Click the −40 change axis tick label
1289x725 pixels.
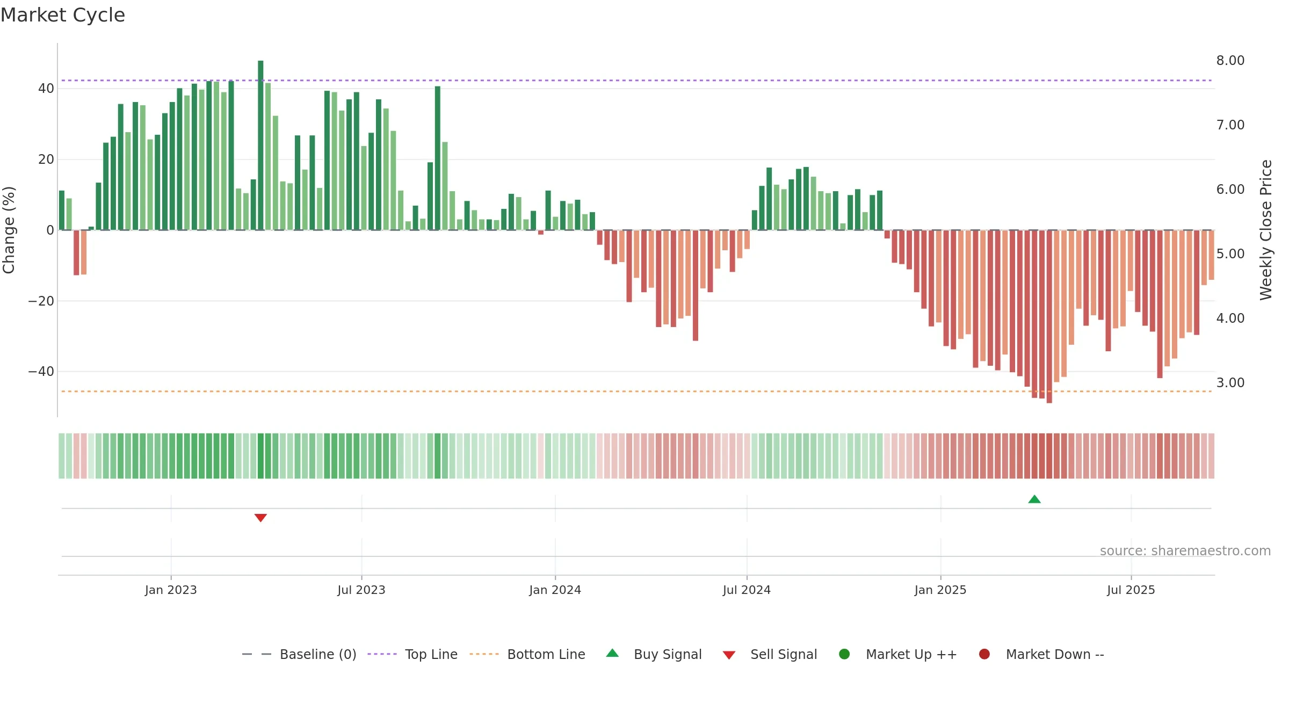point(41,372)
